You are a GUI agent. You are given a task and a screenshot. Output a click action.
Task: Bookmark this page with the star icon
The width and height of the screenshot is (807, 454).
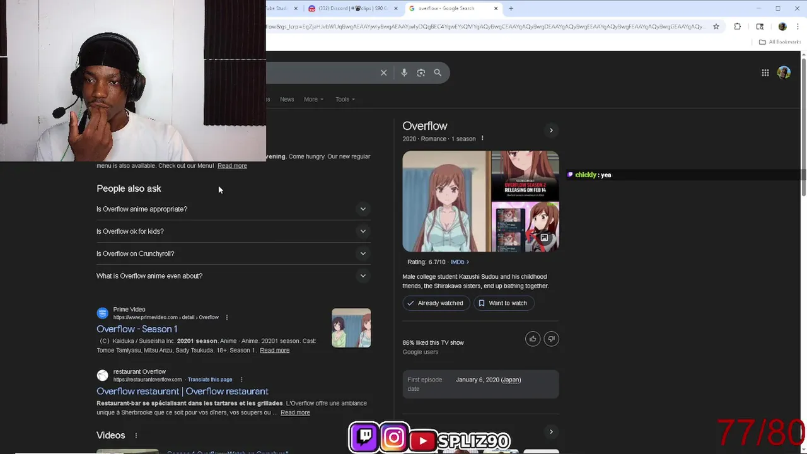(x=716, y=26)
